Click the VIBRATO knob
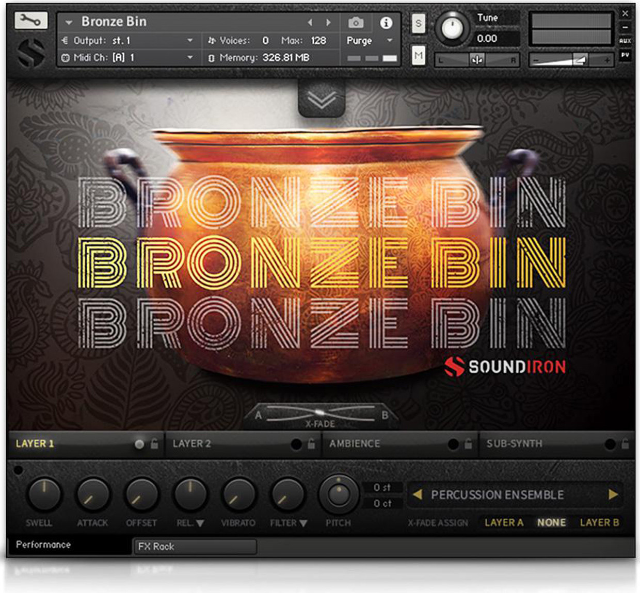The height and width of the screenshot is (593, 640). 238,494
